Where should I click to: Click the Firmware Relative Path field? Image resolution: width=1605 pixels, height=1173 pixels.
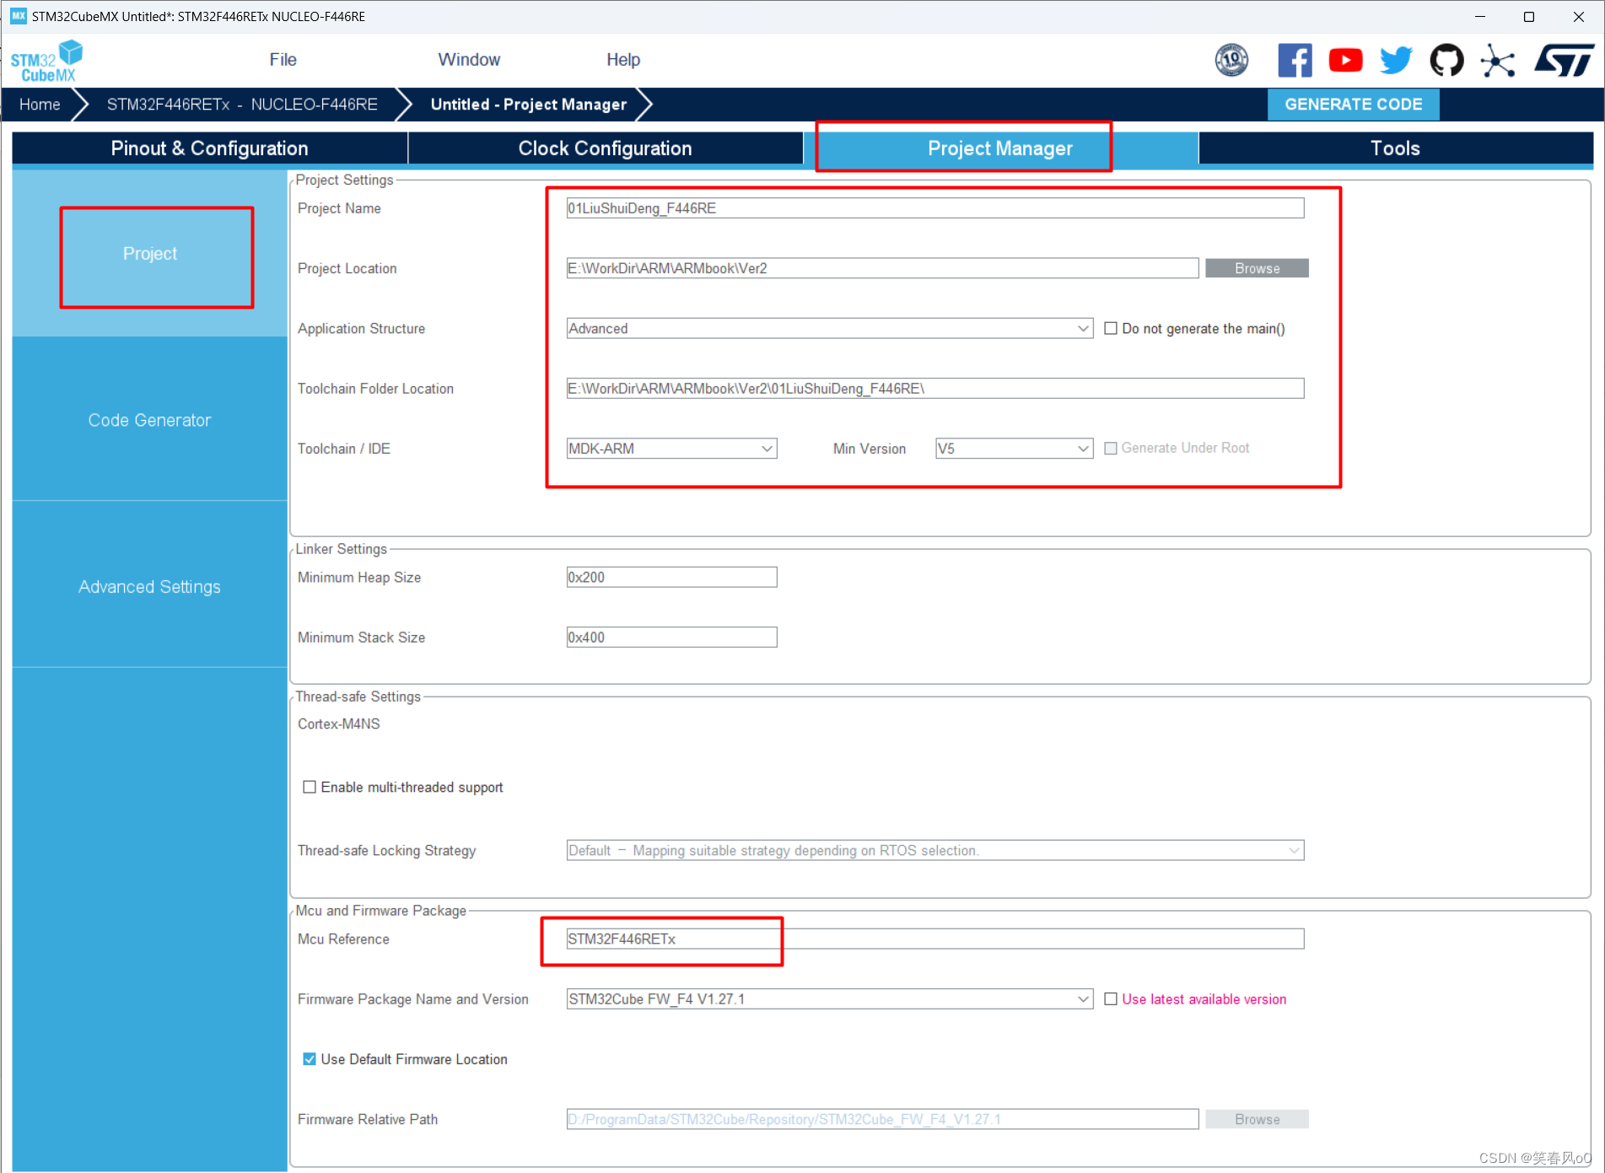pyautogui.click(x=882, y=1120)
